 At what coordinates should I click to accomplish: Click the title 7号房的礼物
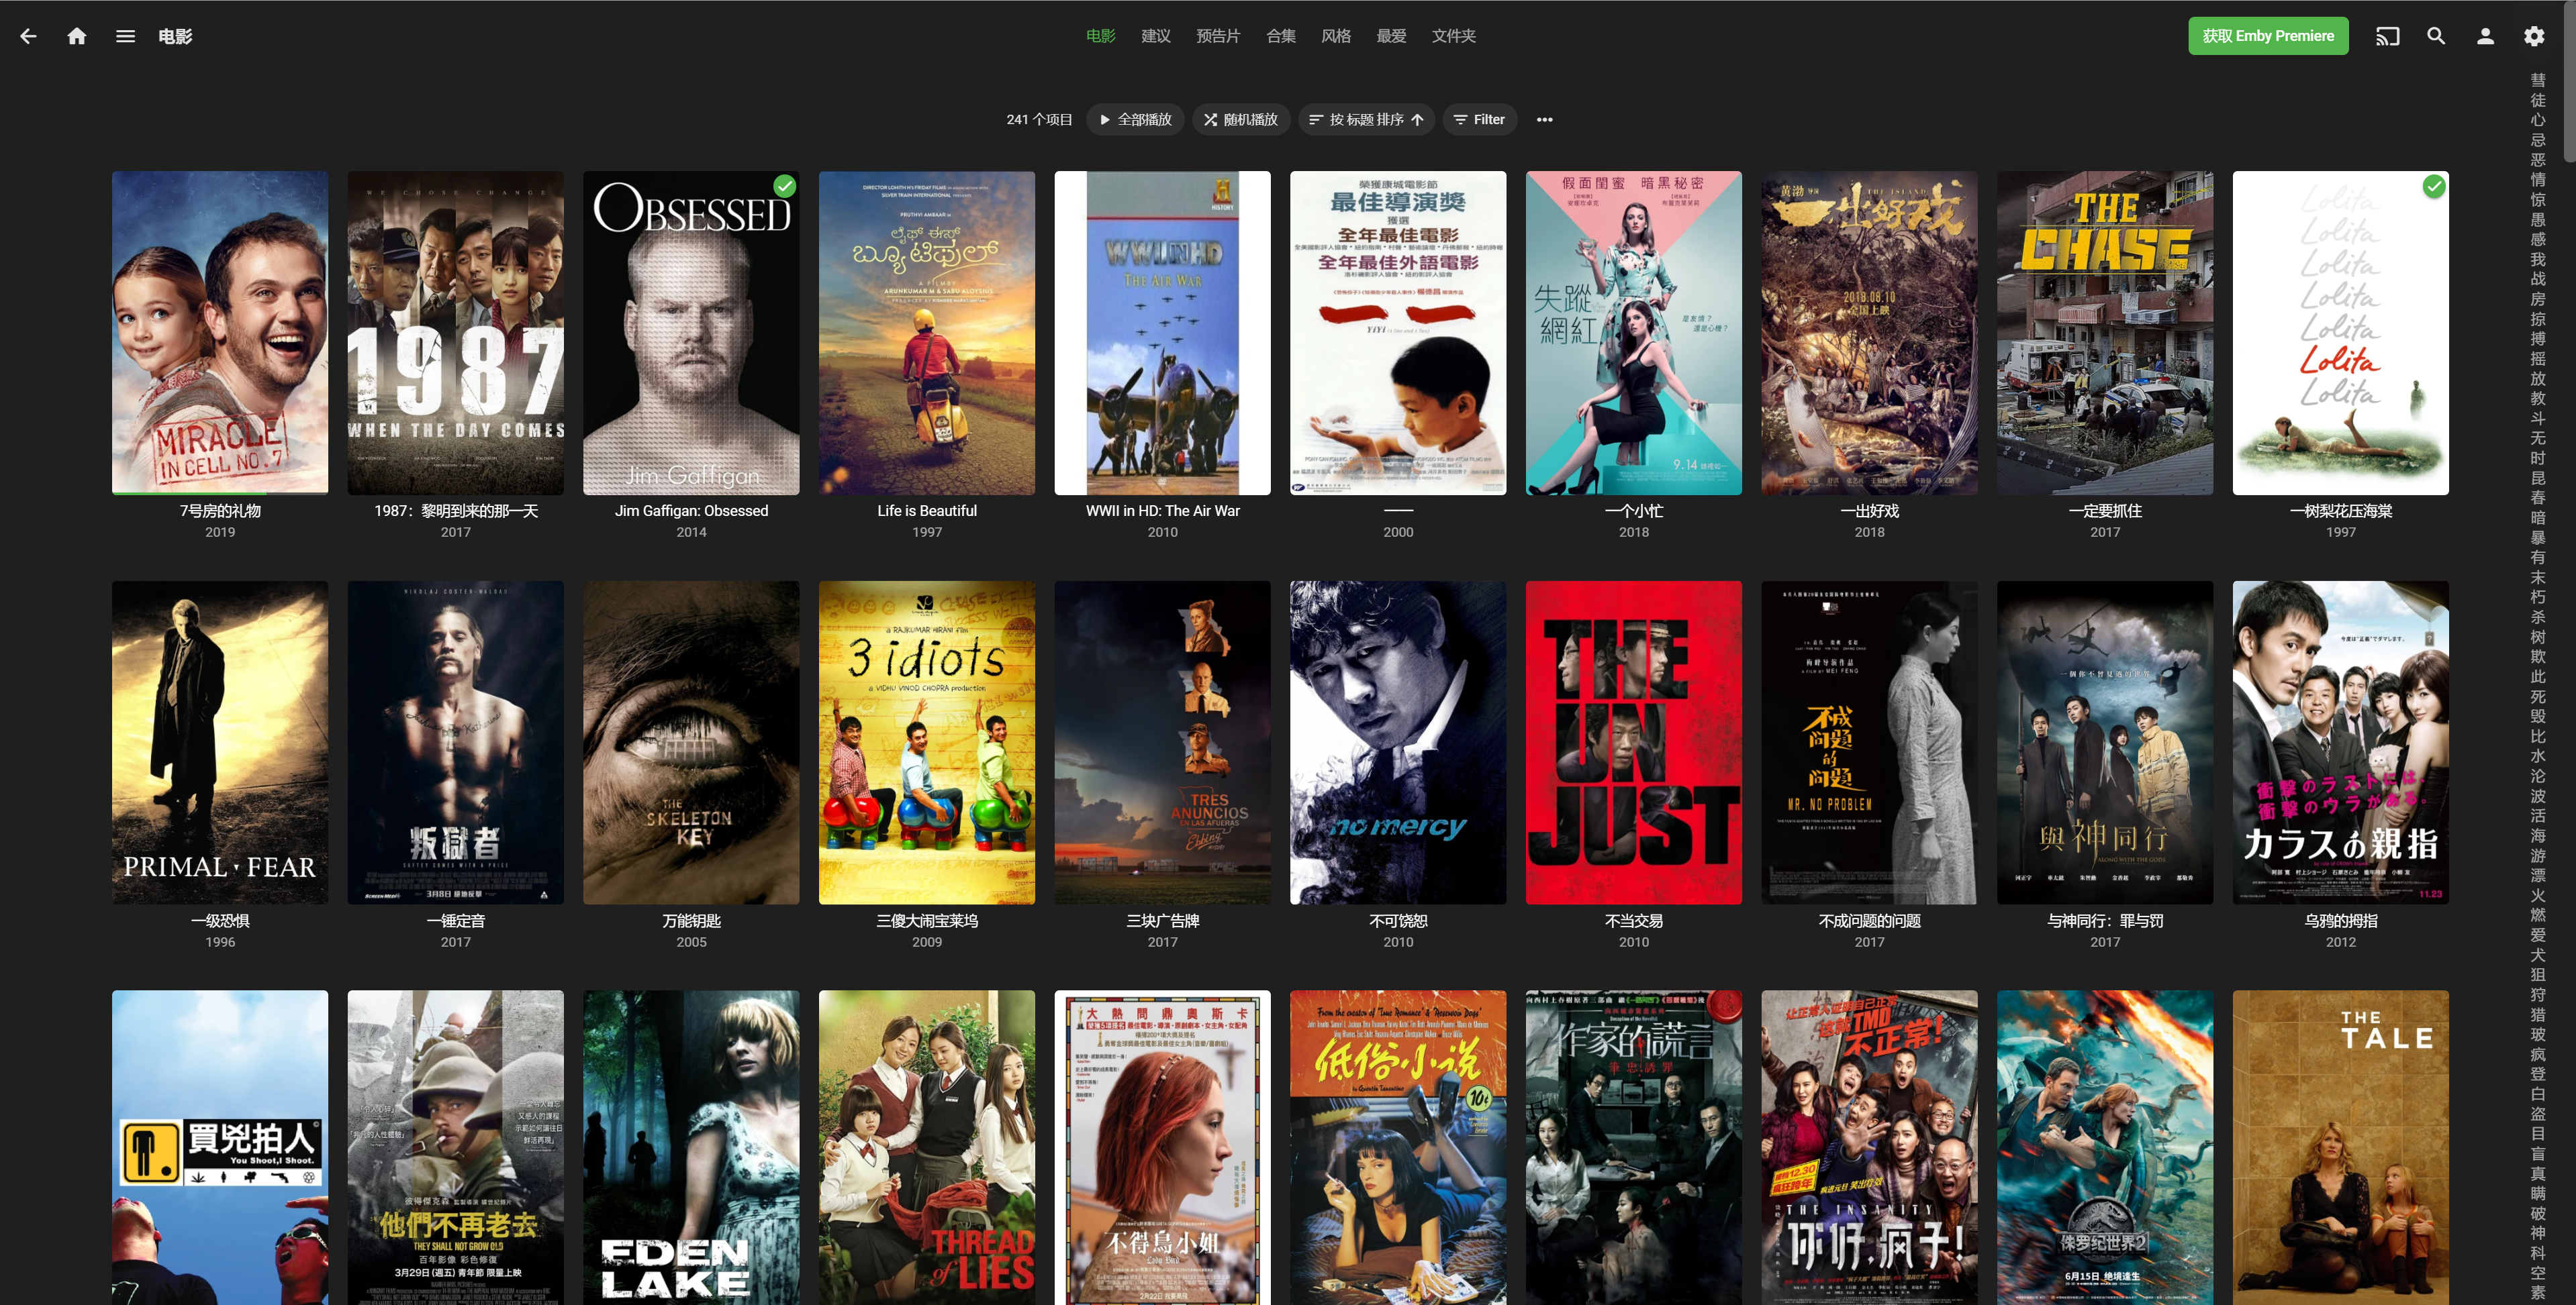220,511
